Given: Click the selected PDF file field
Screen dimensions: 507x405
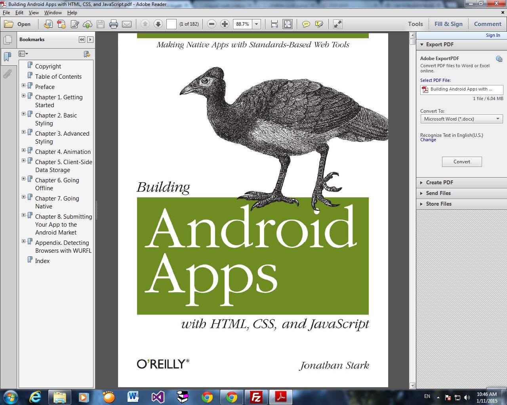Looking at the screenshot, I should [x=461, y=90].
